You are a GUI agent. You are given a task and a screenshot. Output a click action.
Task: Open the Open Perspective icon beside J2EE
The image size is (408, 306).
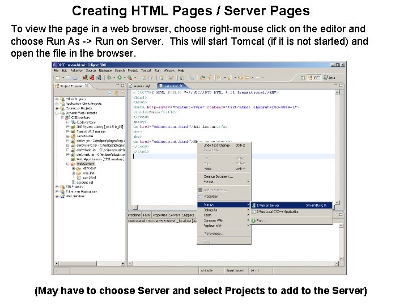tap(303, 78)
